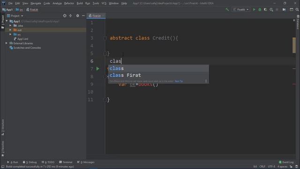Image resolution: width=300 pixels, height=169 pixels.
Task: Open the Favorites sidebar tool window
Action: click(x=2, y=149)
